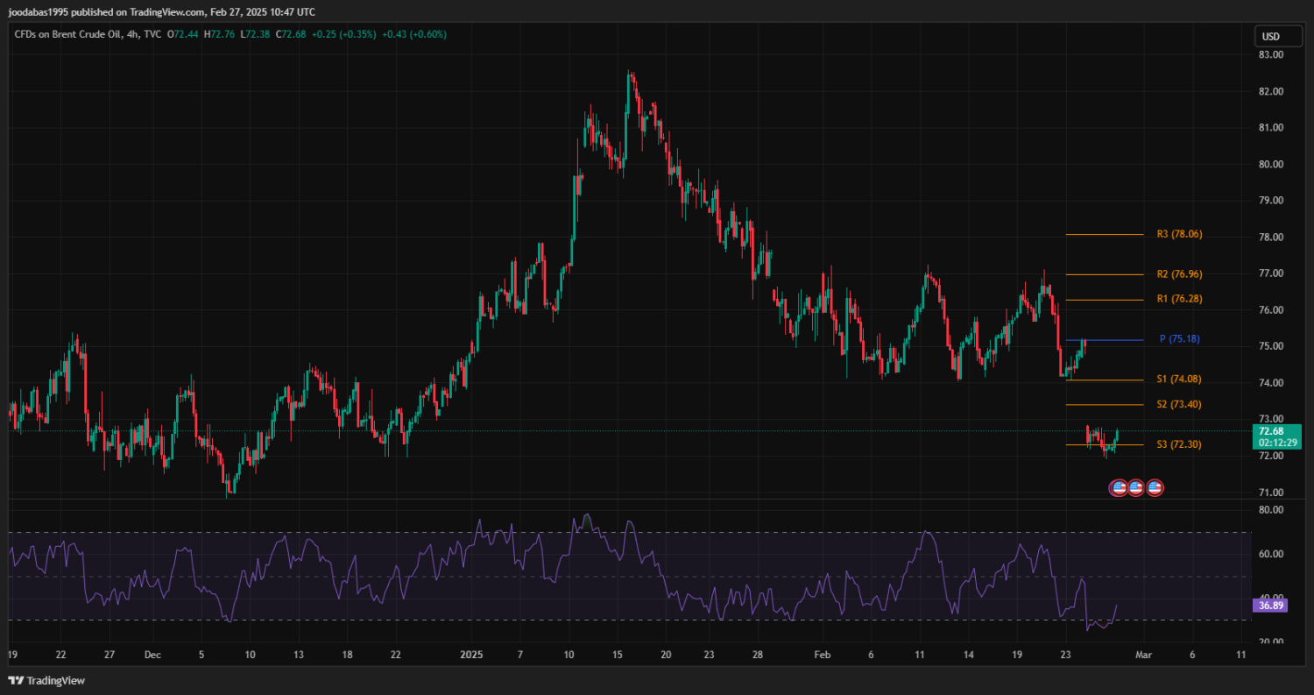Viewport: 1314px width, 695px height.
Task: Click the RSI axis label 40.00
Action: (x=1270, y=597)
